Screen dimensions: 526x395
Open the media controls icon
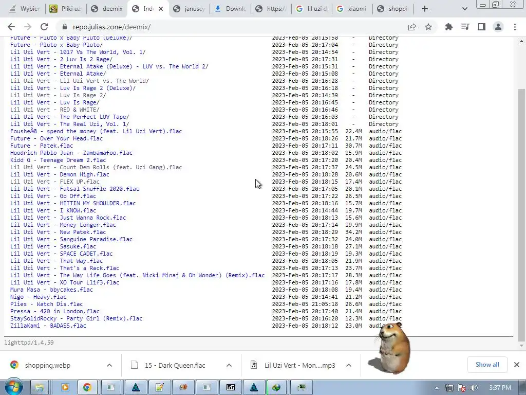465,27
